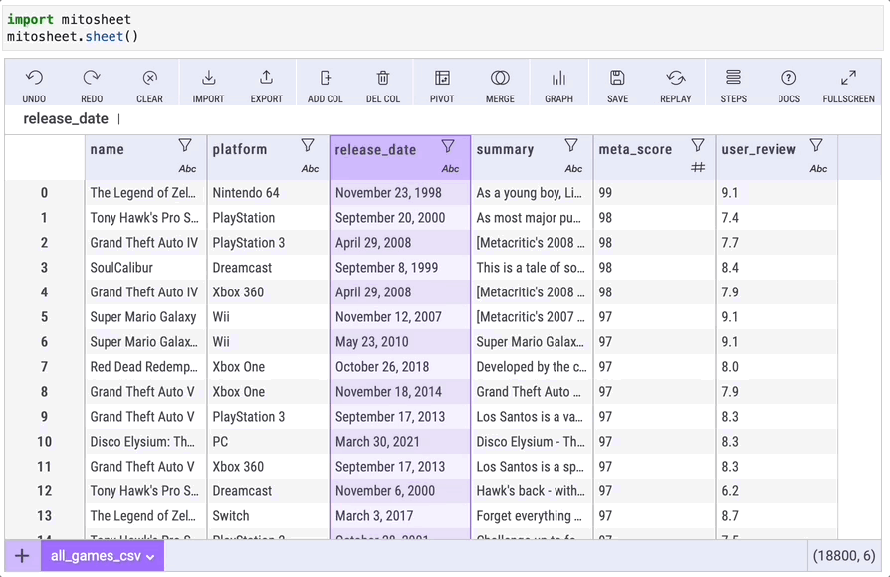Image resolution: width=890 pixels, height=577 pixels.
Task: Open the Import file tool
Action: [x=208, y=85]
